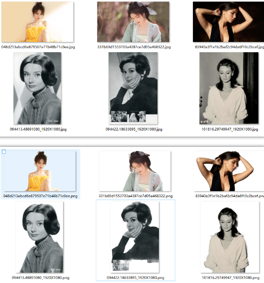
Task: Select the 094413.48891080_1920X1080.jpg portrait thumbnail
Action: pyautogui.click(x=37, y=88)
